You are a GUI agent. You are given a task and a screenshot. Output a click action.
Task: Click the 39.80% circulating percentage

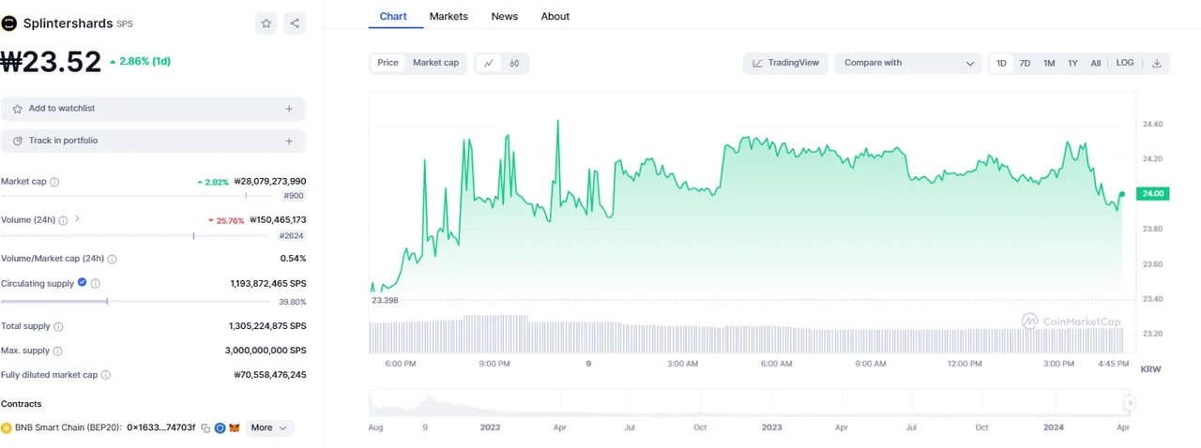coord(292,302)
